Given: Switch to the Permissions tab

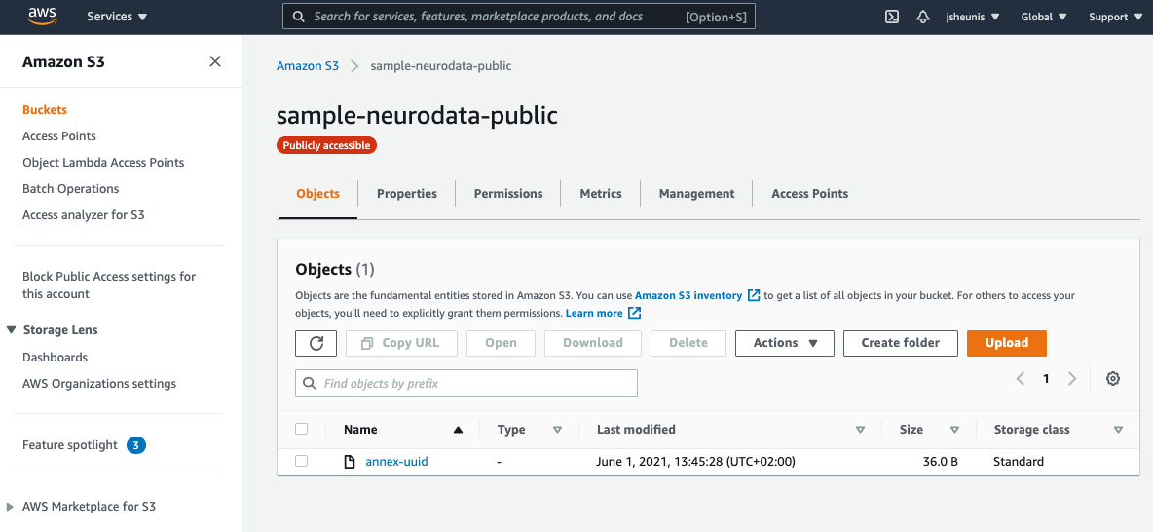Looking at the screenshot, I should pyautogui.click(x=508, y=194).
